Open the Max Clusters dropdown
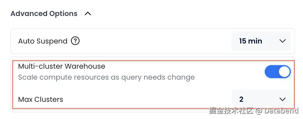303x119 pixels. pyautogui.click(x=261, y=99)
